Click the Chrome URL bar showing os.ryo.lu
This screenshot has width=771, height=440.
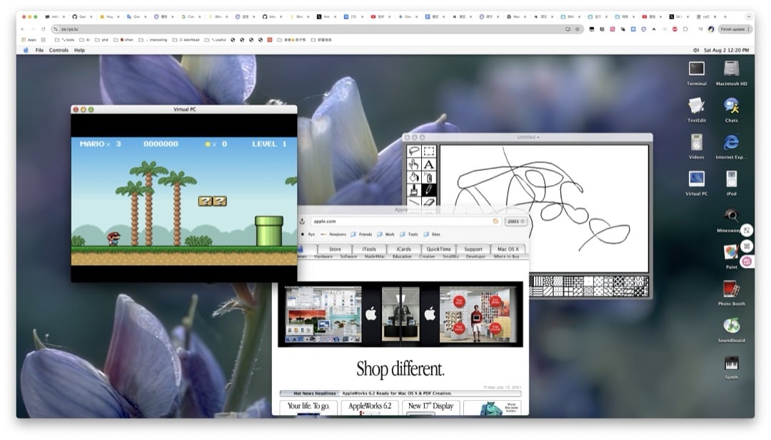(317, 29)
